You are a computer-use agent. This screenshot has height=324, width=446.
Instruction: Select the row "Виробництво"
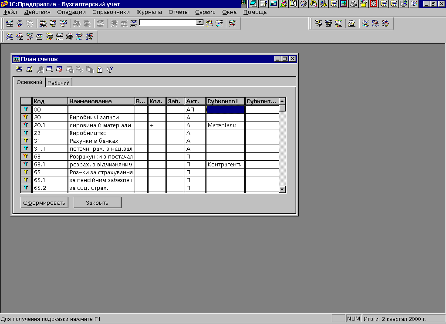tap(150, 133)
